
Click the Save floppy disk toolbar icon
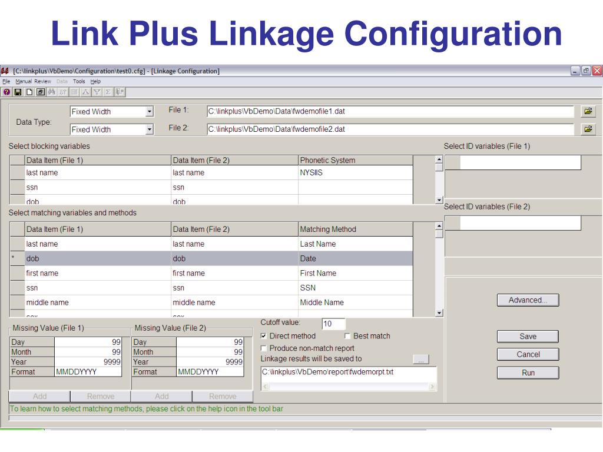click(x=18, y=92)
